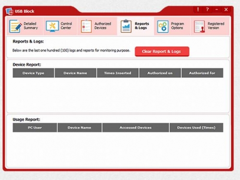240x180 pixels.
Task: Click the Detailed Summary notepad icon
Action: [15, 26]
